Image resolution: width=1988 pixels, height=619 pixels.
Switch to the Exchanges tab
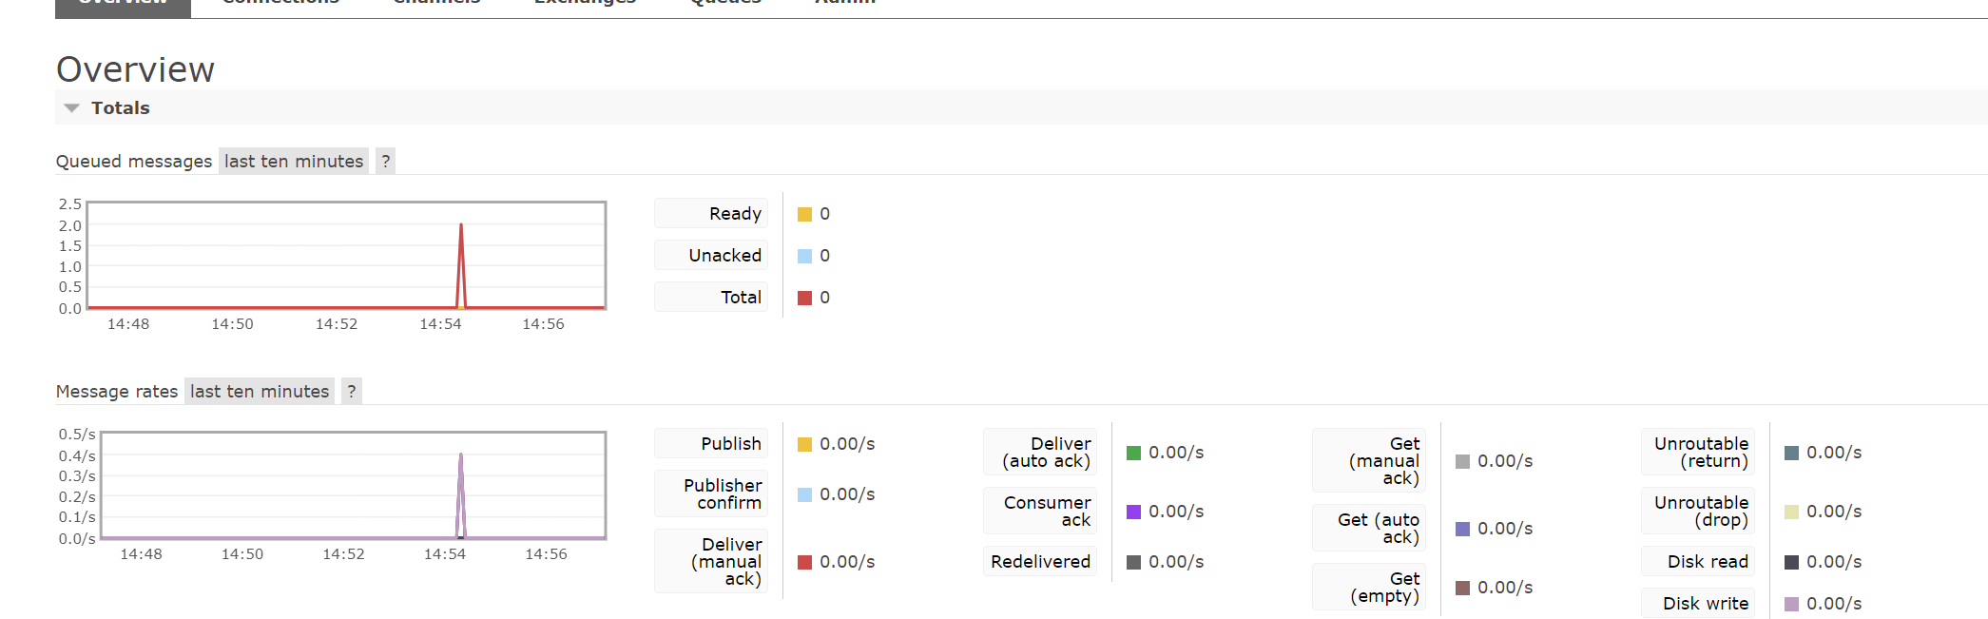[585, 5]
